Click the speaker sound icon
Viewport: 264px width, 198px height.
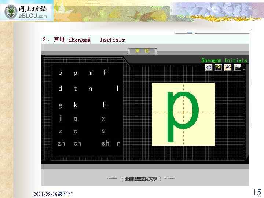(209, 67)
